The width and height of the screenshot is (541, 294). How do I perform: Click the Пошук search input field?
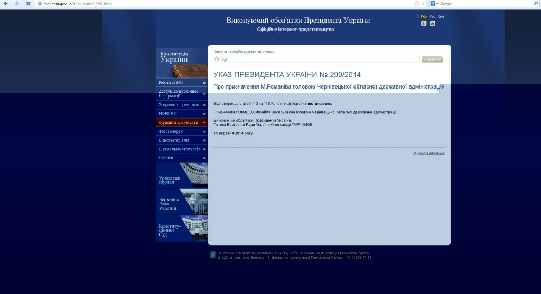click(316, 60)
